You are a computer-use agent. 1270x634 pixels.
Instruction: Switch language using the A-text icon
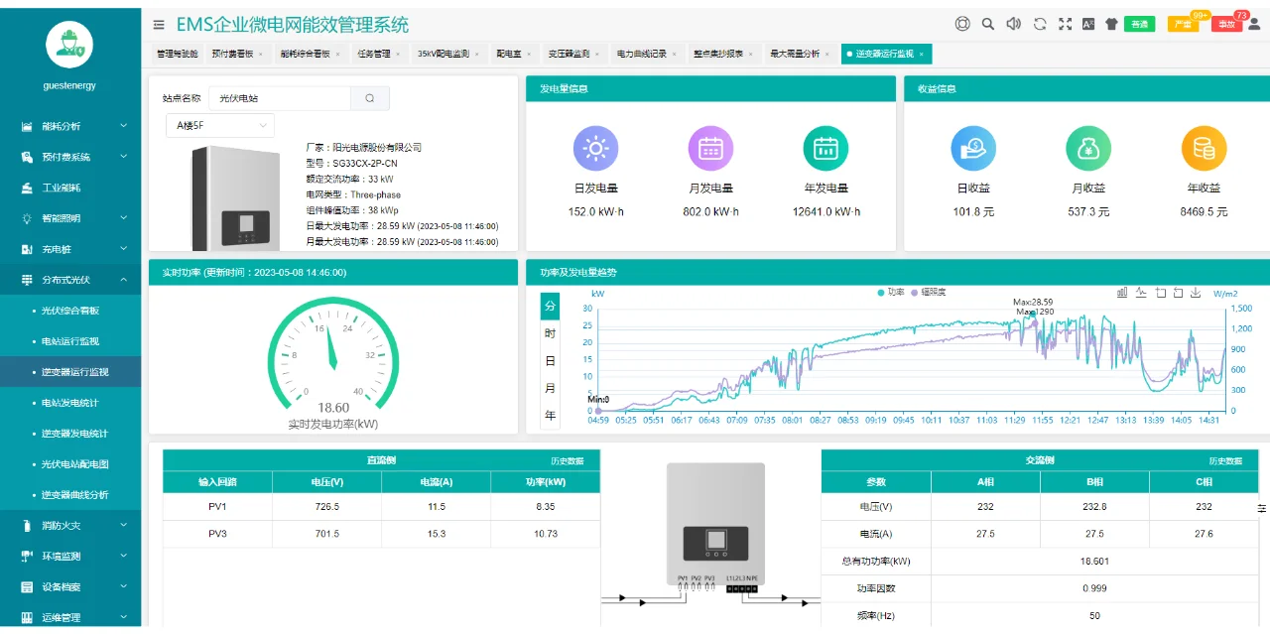point(1088,22)
